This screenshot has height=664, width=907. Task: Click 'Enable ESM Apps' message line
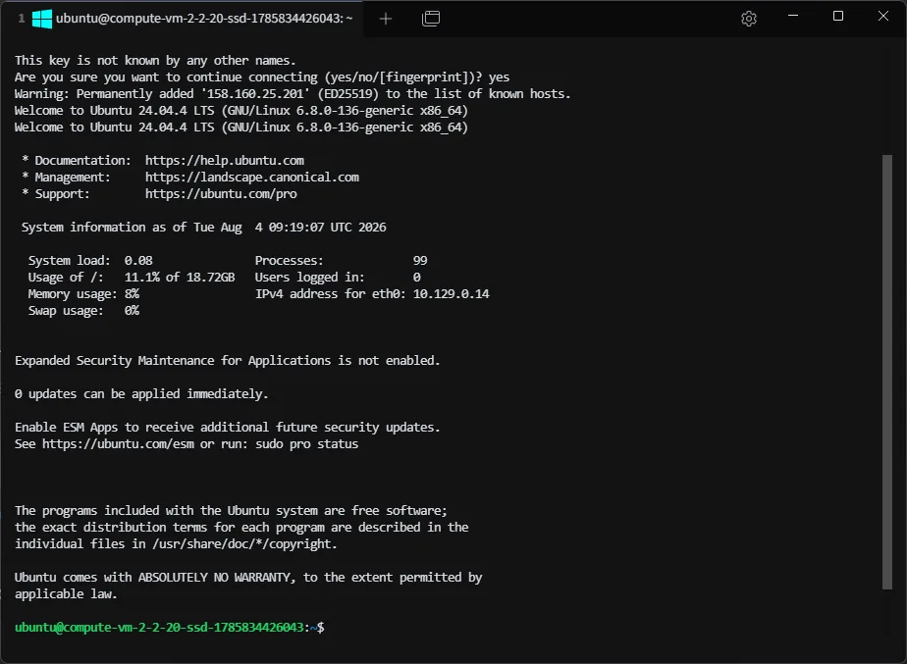(x=228, y=428)
